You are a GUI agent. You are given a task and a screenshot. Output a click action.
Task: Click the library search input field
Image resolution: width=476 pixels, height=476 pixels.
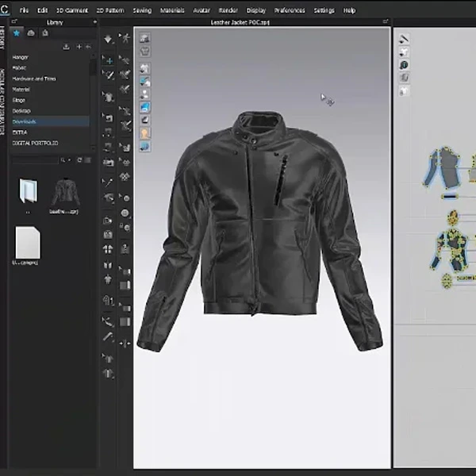(36, 159)
